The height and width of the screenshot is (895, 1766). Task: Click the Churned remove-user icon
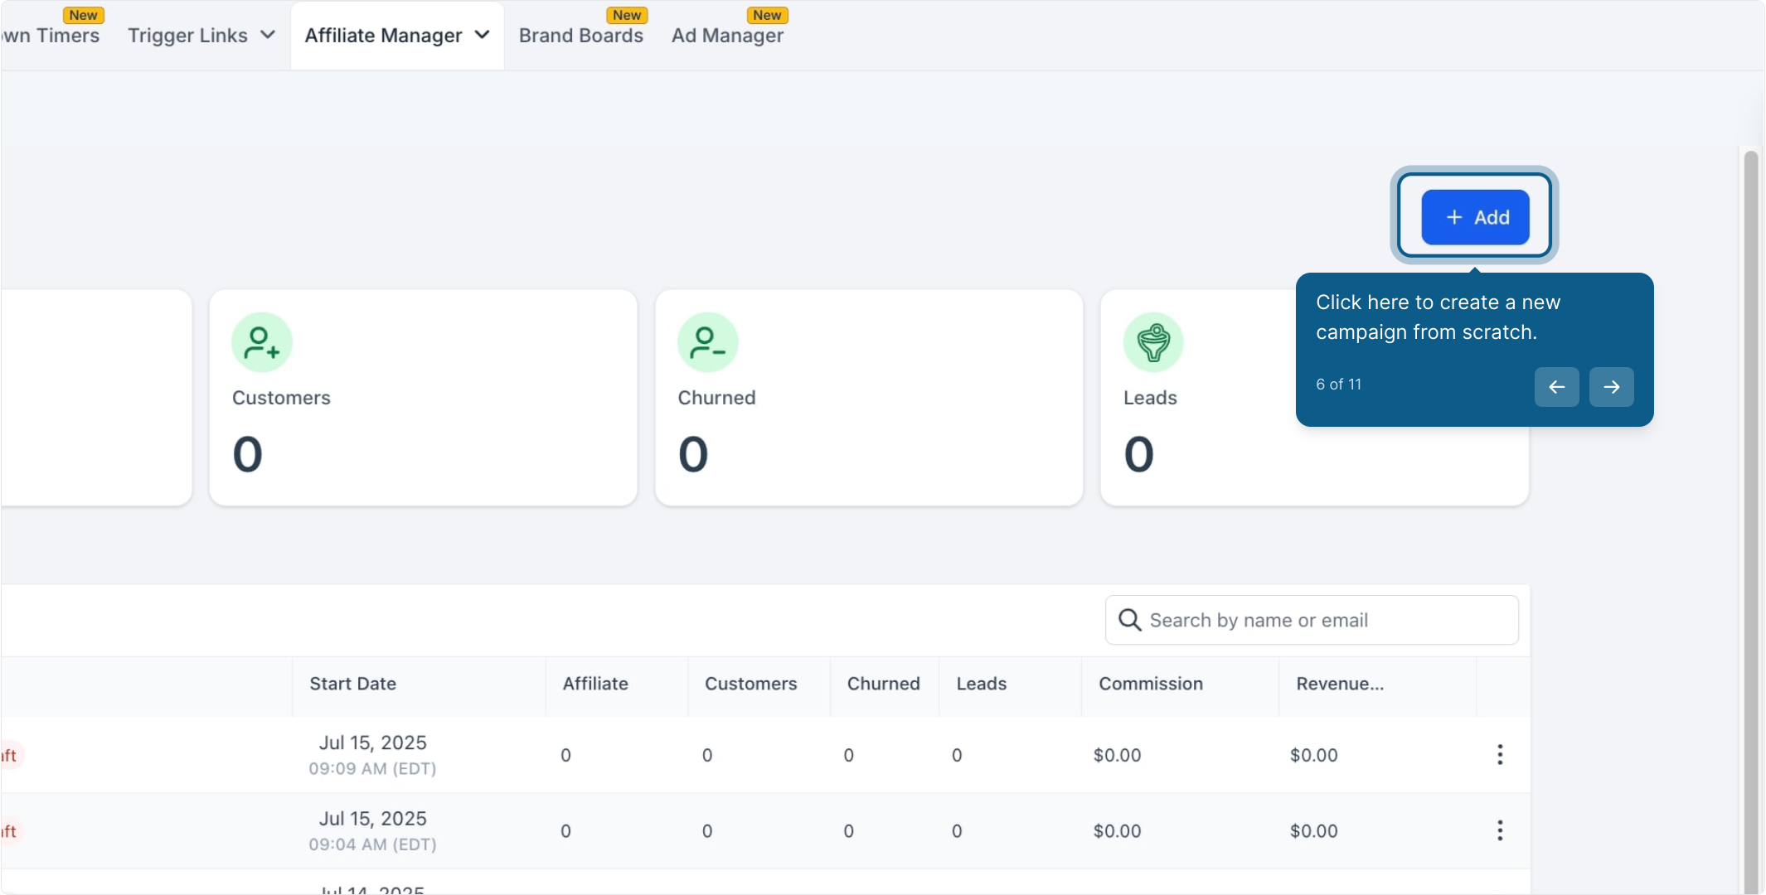click(707, 342)
